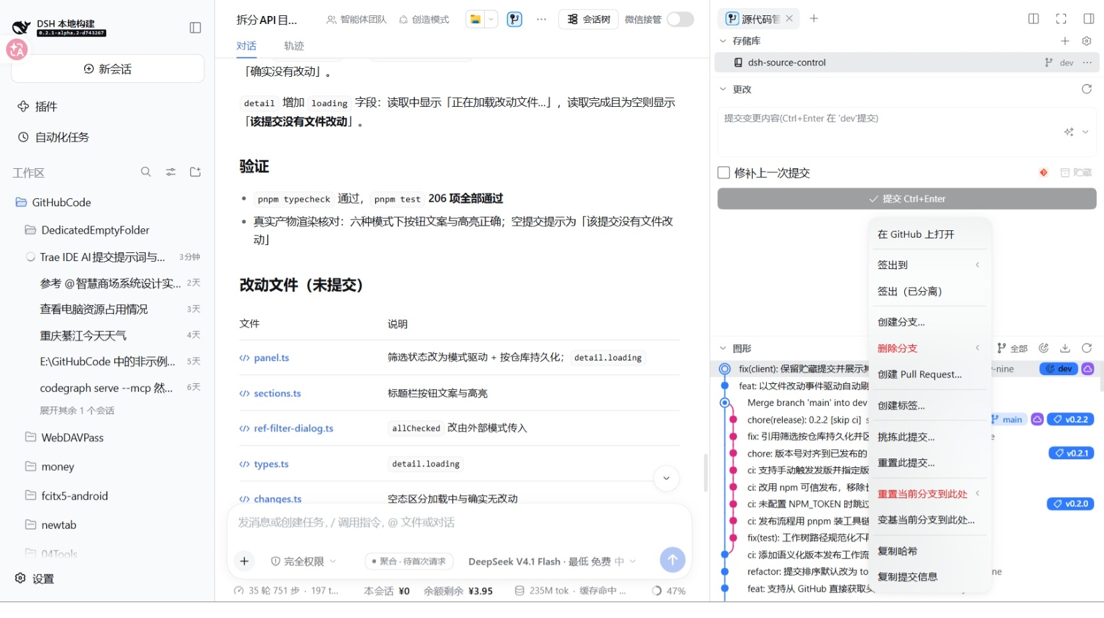
Task: Split the right panel layout
Action: pyautogui.click(x=1033, y=19)
